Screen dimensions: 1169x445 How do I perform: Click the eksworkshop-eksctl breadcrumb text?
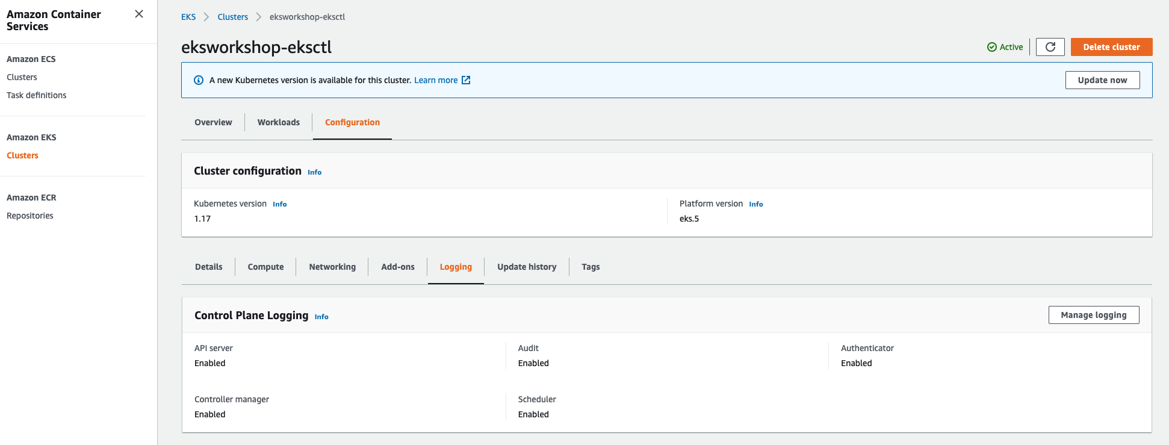(307, 17)
